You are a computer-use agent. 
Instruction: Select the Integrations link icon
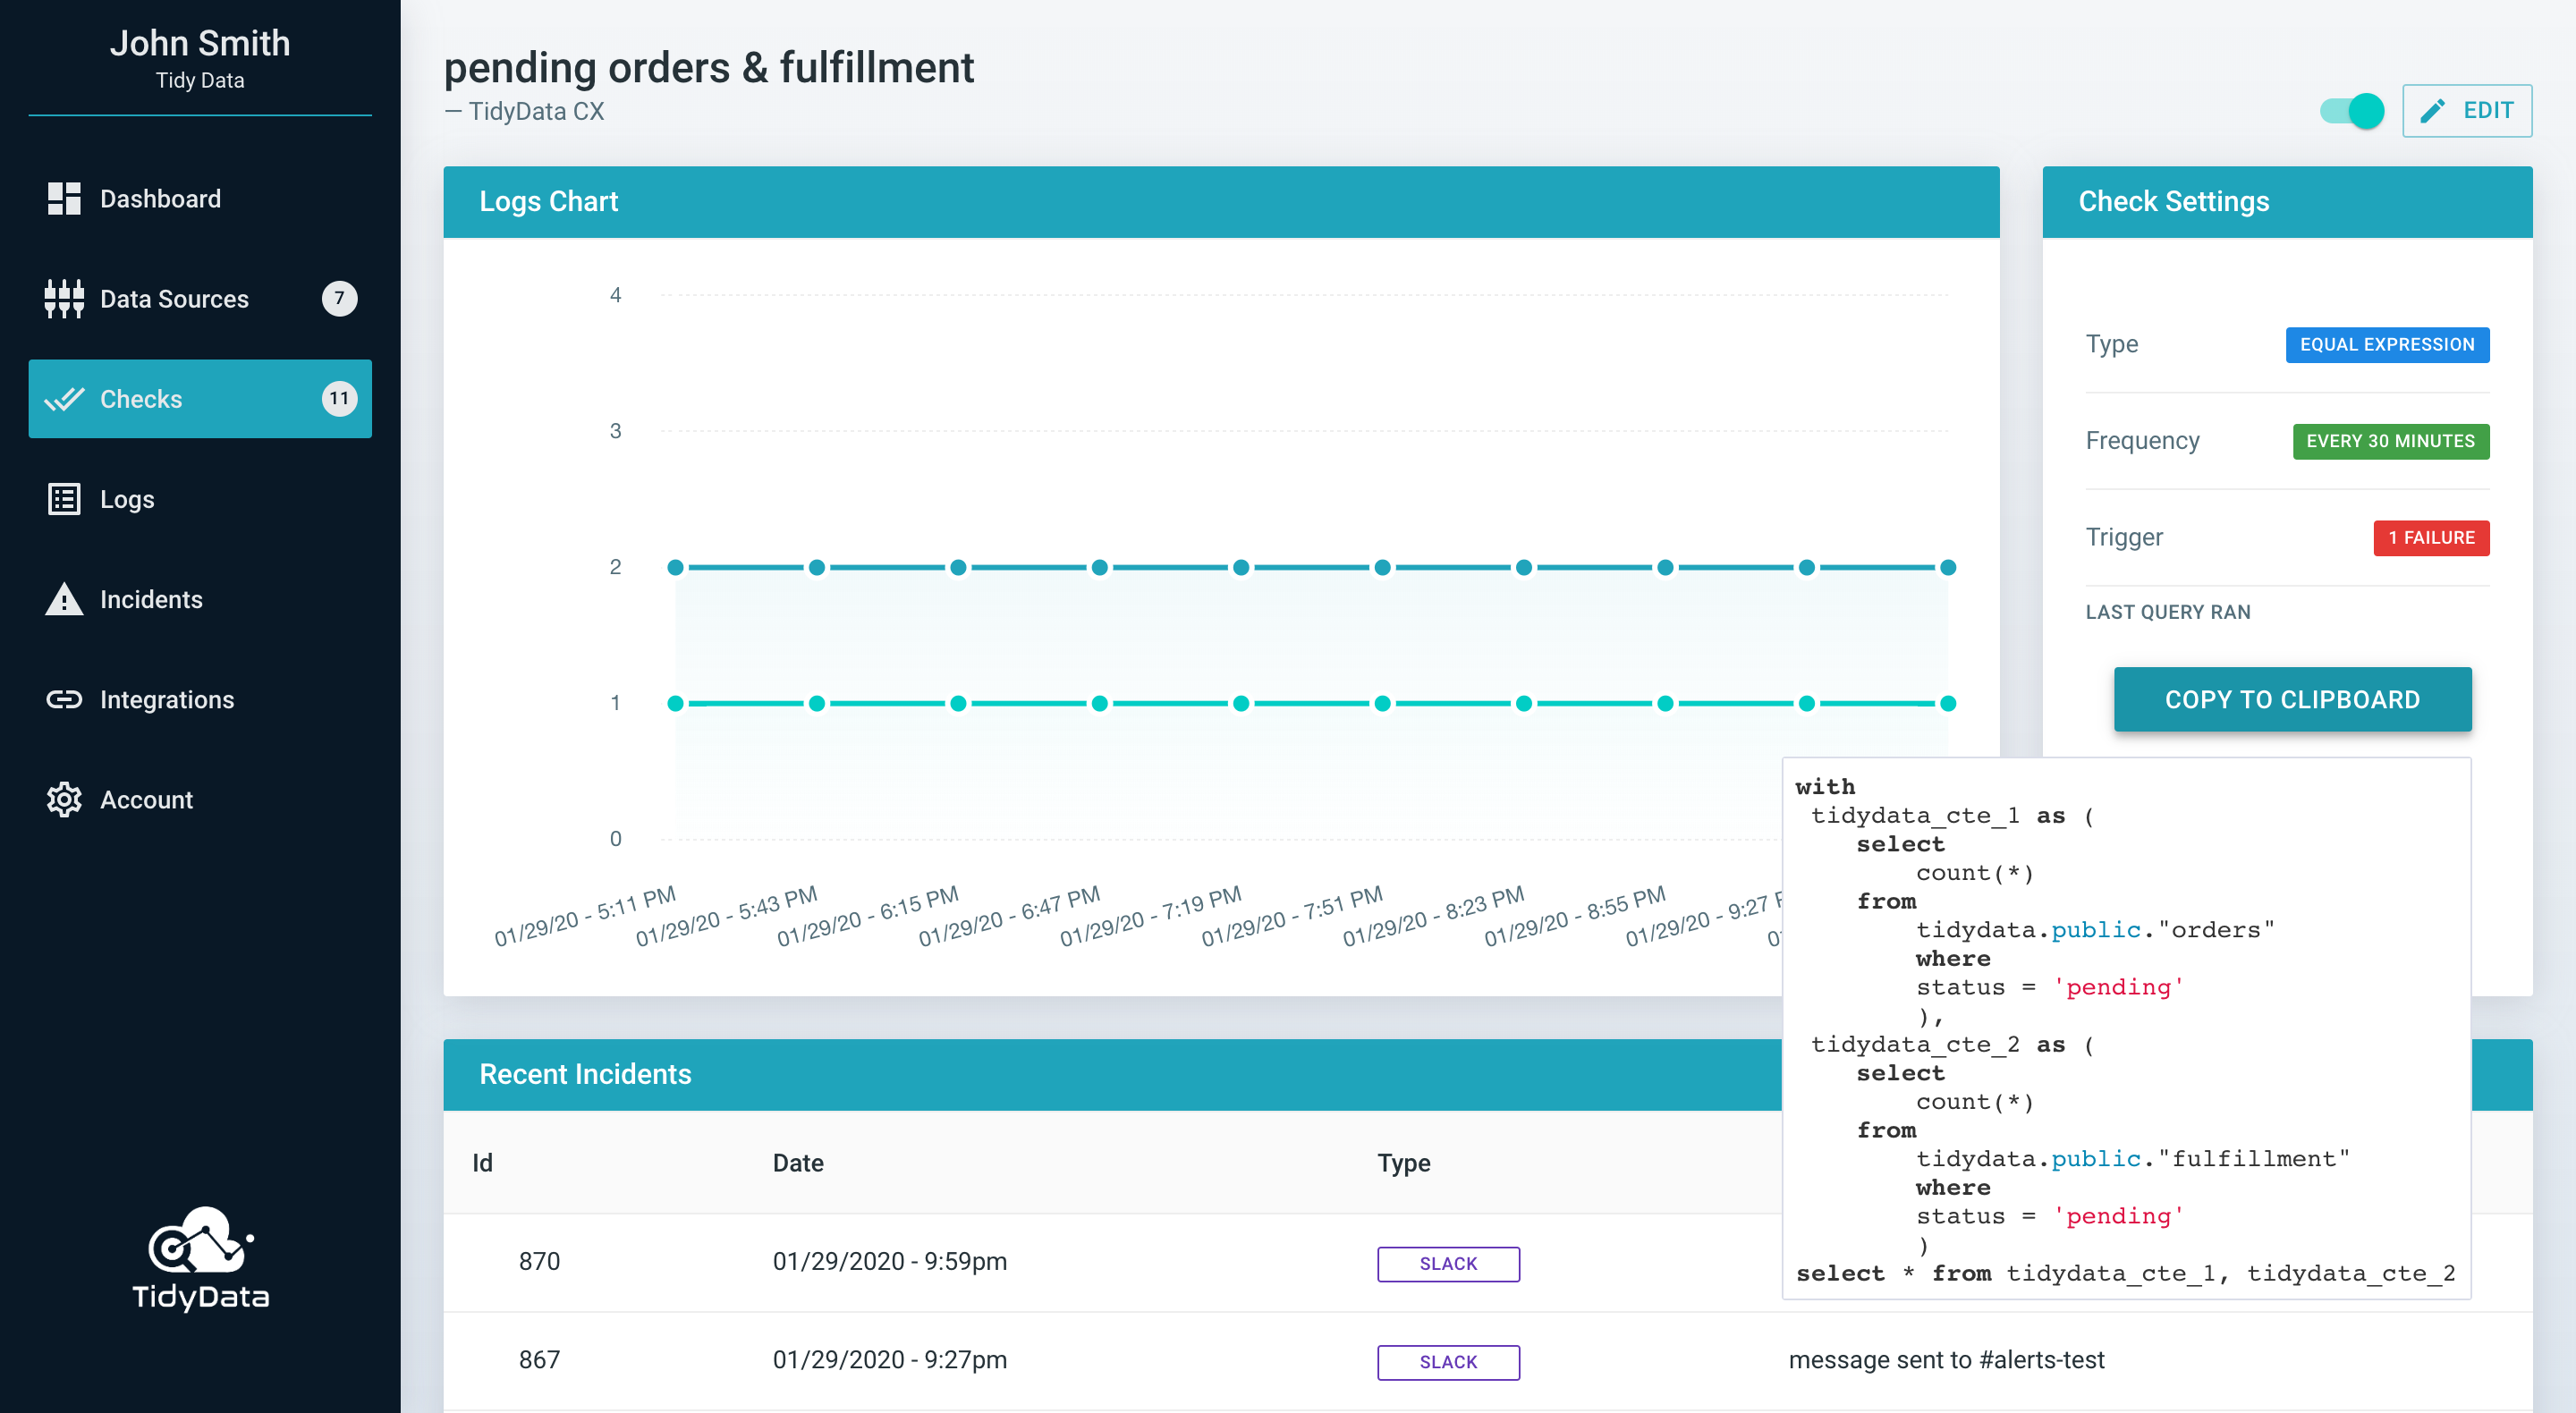(x=64, y=699)
